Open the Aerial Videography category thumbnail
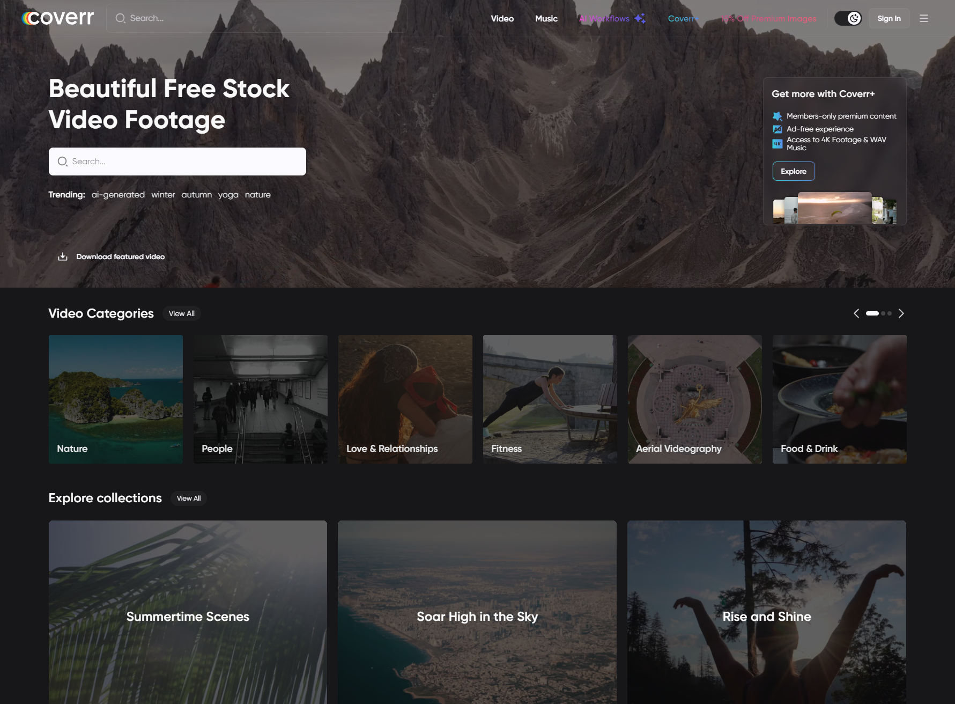 click(x=694, y=399)
